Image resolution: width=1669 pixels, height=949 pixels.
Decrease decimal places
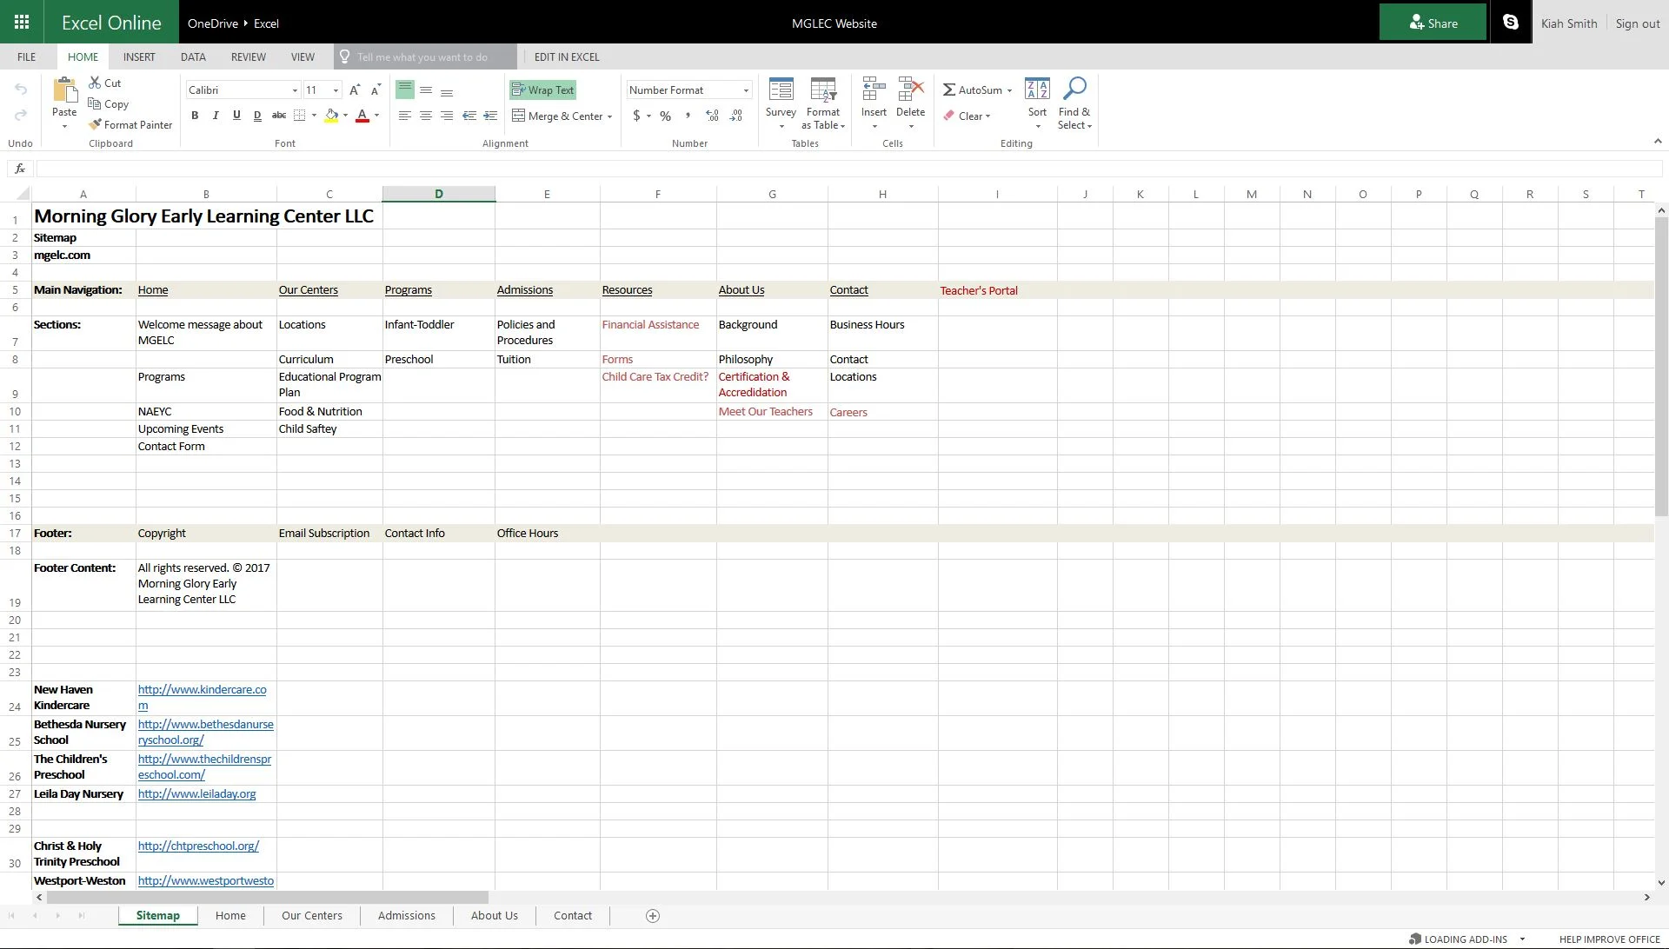(x=736, y=116)
